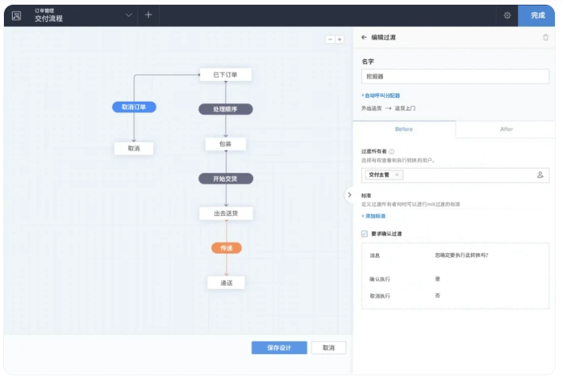
Task: Switch to the Before tab
Action: (404, 129)
